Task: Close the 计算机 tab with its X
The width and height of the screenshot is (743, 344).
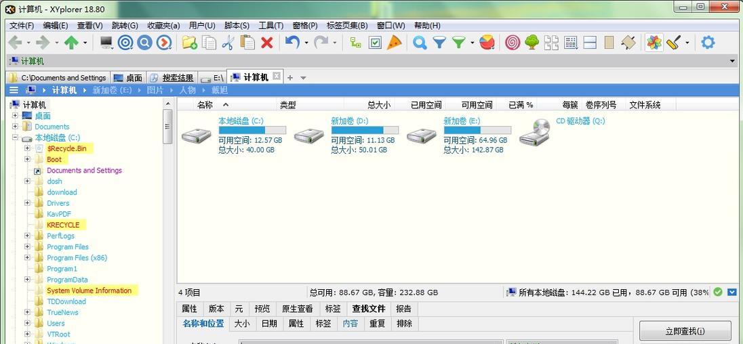Action: click(277, 77)
